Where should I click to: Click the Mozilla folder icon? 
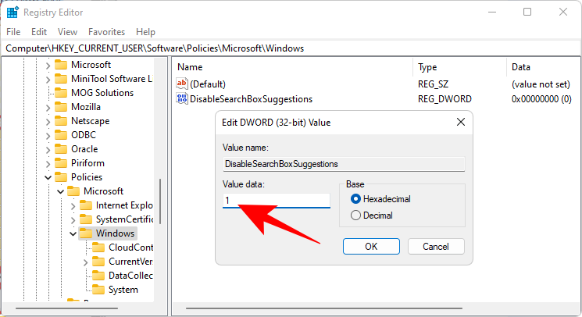click(61, 107)
